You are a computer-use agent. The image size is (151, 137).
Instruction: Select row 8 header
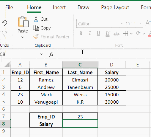point(5,124)
